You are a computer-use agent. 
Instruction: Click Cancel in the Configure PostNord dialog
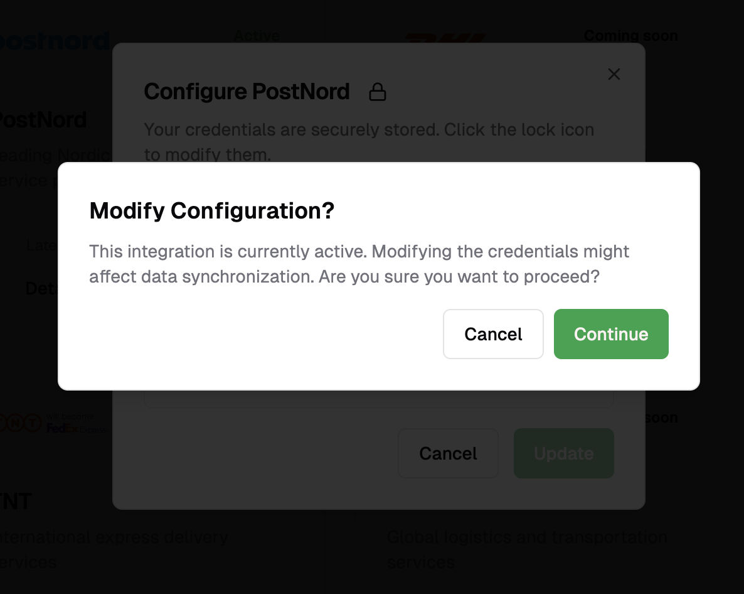tap(448, 453)
